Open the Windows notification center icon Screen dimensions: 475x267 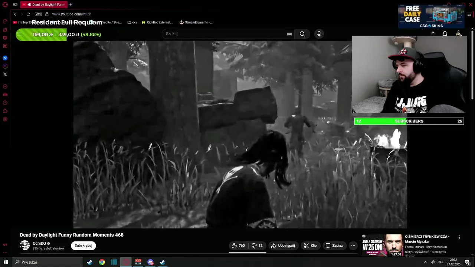[x=467, y=262]
